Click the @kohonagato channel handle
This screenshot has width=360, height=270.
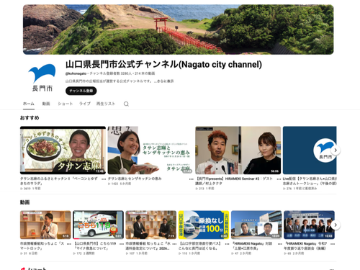76,73
